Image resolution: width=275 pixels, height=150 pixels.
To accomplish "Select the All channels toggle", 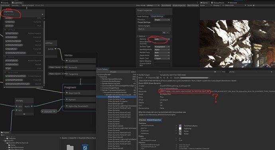I will [x=157, y=78].
